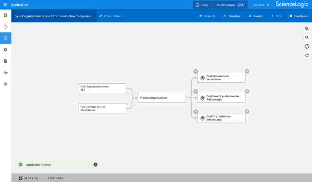Click left circle badge on Post Companies step
The height and width of the screenshot is (182, 312).
pyautogui.click(x=196, y=71)
